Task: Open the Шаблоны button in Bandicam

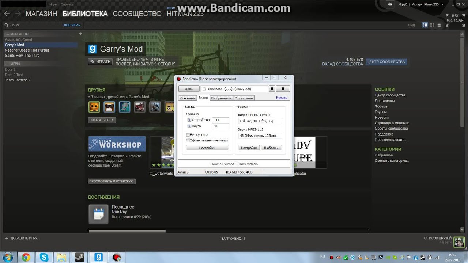Action: (x=271, y=148)
